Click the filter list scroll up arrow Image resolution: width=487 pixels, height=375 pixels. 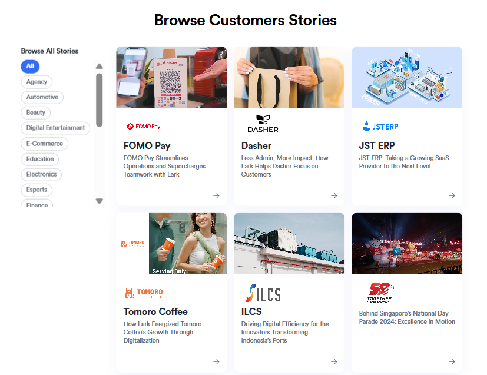click(100, 66)
